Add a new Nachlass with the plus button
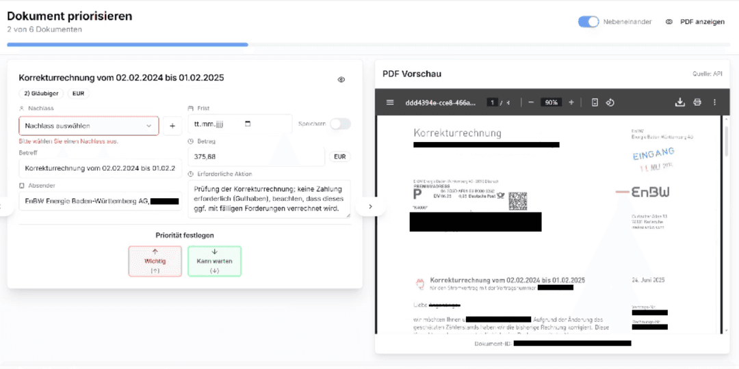The height and width of the screenshot is (369, 739). [x=172, y=126]
